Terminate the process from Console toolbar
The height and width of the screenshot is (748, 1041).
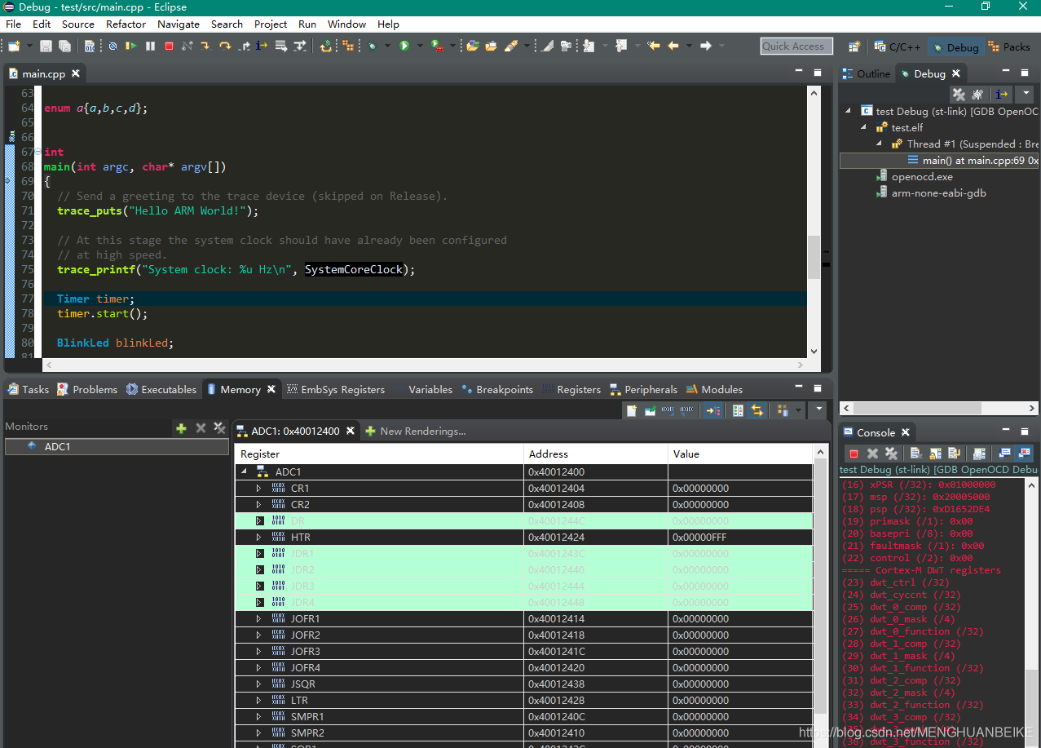pos(854,454)
